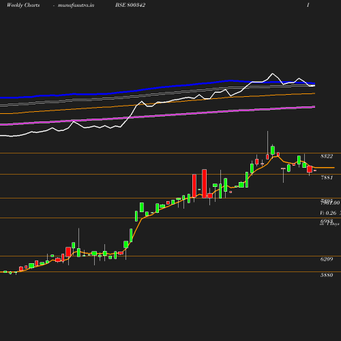Click the 'Weekly Charts' title text
The width and height of the screenshot is (341, 341).
[x=23, y=5]
